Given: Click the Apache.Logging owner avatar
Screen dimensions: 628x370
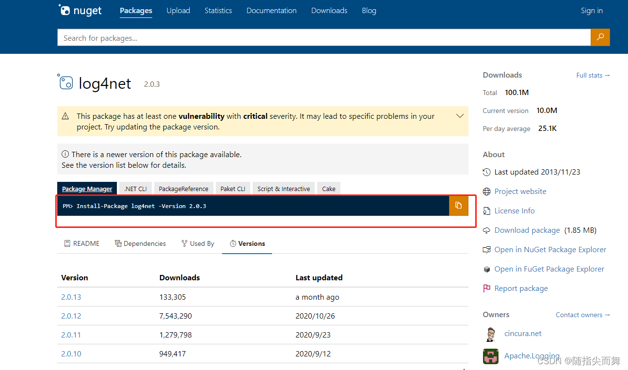Looking at the screenshot, I should point(491,356).
